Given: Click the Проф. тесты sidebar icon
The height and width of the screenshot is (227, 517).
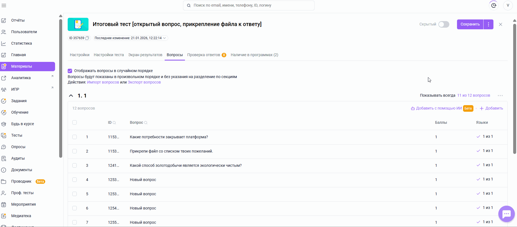Looking at the screenshot, I should [4, 193].
